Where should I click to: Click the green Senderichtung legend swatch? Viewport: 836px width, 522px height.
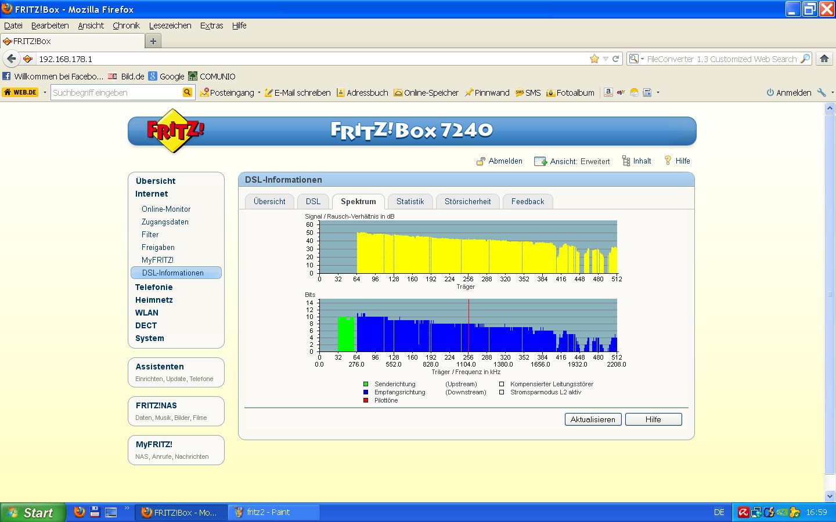point(366,384)
